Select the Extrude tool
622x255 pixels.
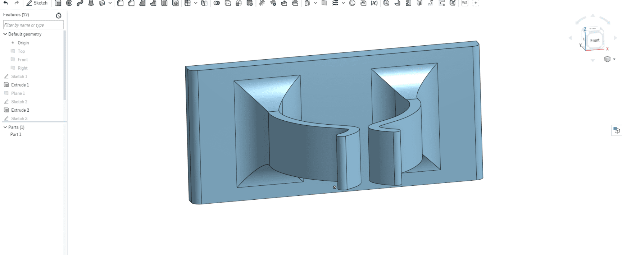coord(58,3)
